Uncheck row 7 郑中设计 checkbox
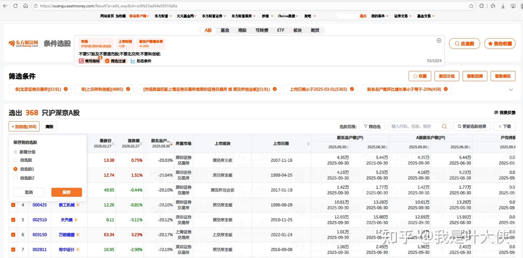523x258 pixels. [x=13, y=250]
